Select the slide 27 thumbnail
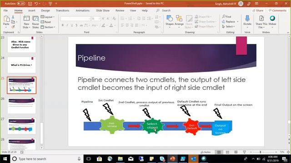The image size is (291, 163). coord(21,126)
